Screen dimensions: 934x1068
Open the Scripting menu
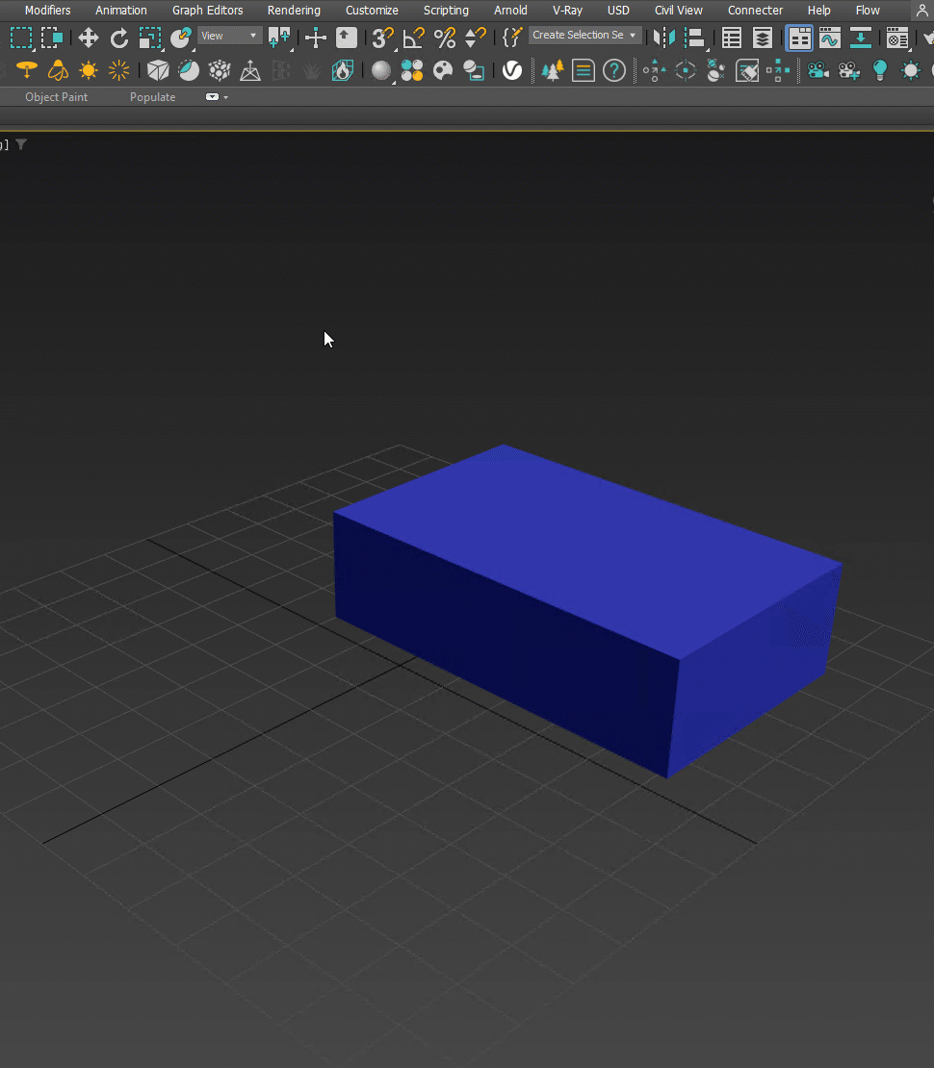(x=446, y=11)
